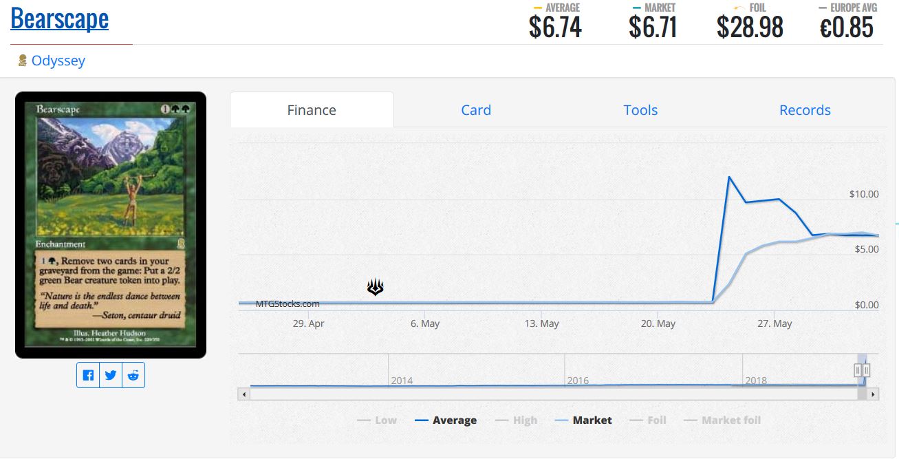Image resolution: width=899 pixels, height=459 pixels.
Task: Open the Records tab
Action: coord(805,110)
